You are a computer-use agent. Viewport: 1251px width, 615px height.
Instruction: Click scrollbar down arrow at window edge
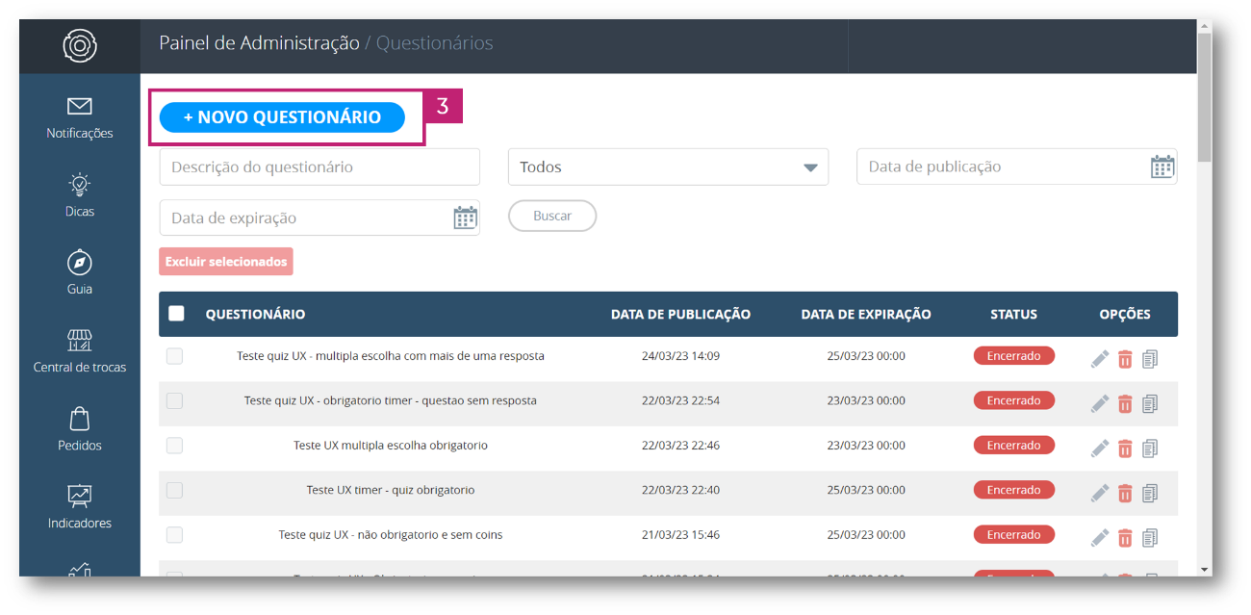pyautogui.click(x=1205, y=569)
